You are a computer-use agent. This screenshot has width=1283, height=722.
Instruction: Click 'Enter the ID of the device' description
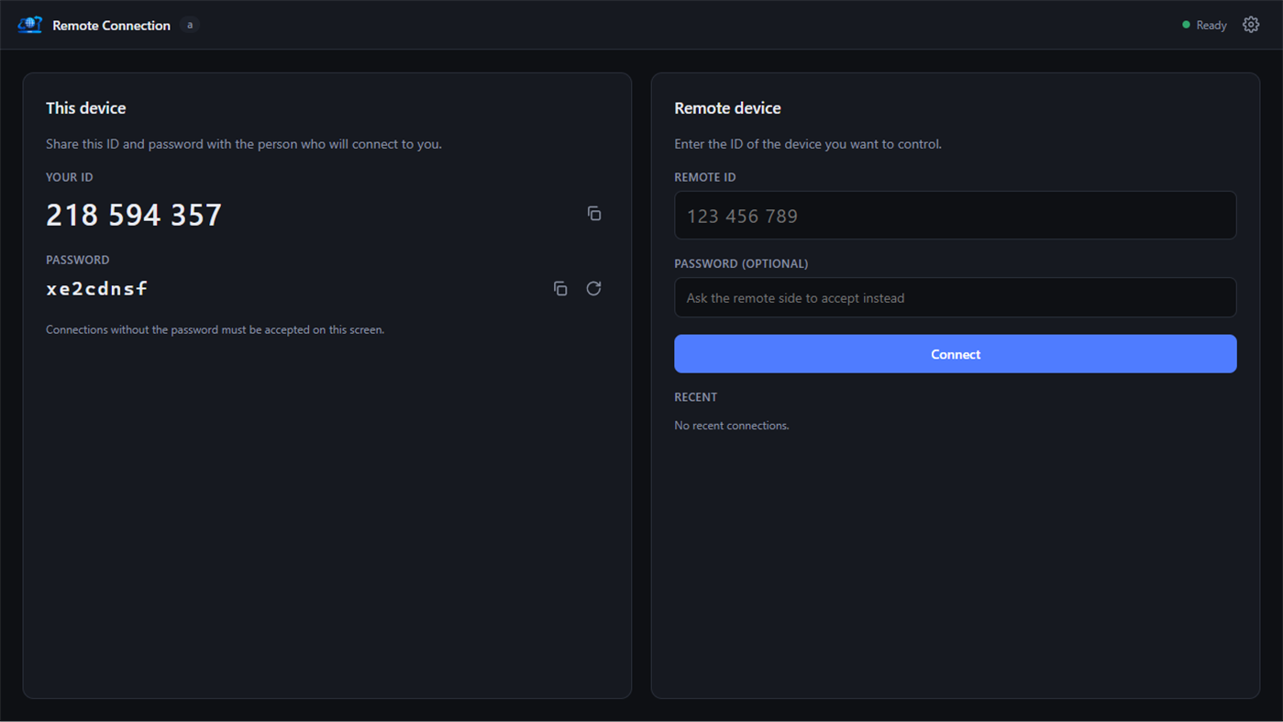click(808, 144)
